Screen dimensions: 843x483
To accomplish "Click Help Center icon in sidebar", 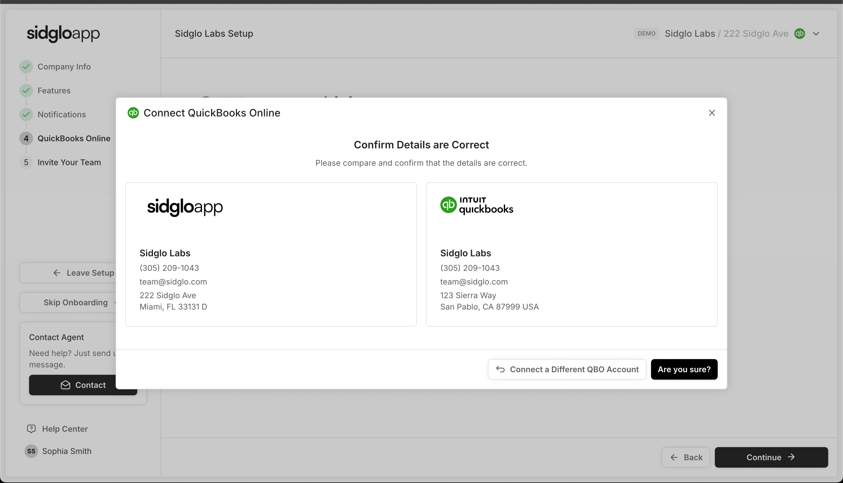I will point(31,429).
